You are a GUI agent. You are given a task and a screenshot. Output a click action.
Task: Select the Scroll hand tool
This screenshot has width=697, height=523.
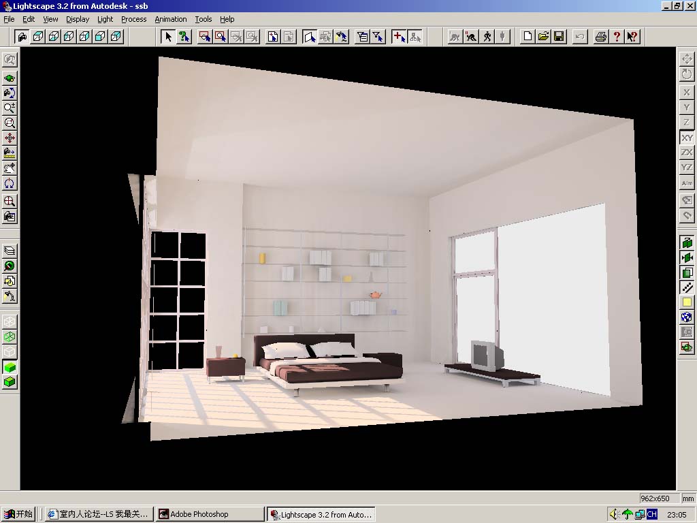10,168
